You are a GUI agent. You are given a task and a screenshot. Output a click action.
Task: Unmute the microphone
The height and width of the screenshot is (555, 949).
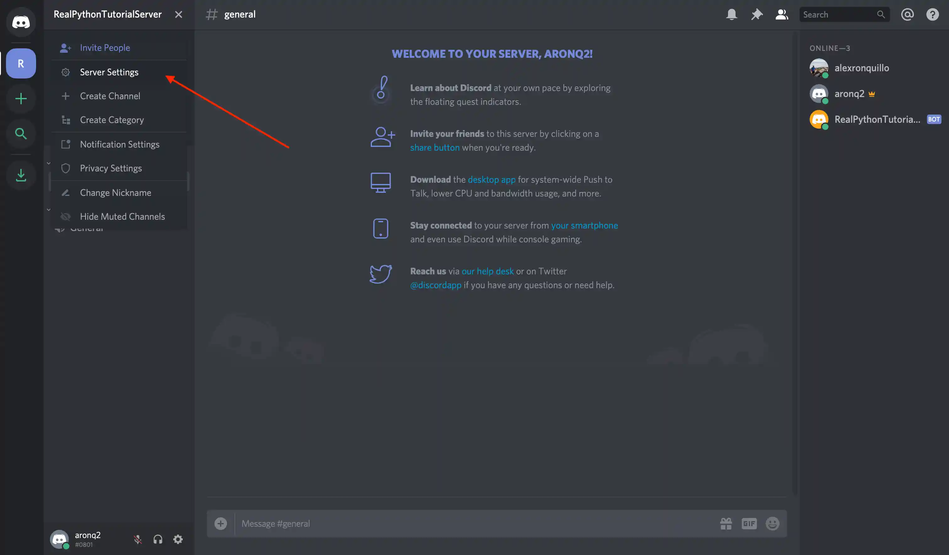[138, 539]
